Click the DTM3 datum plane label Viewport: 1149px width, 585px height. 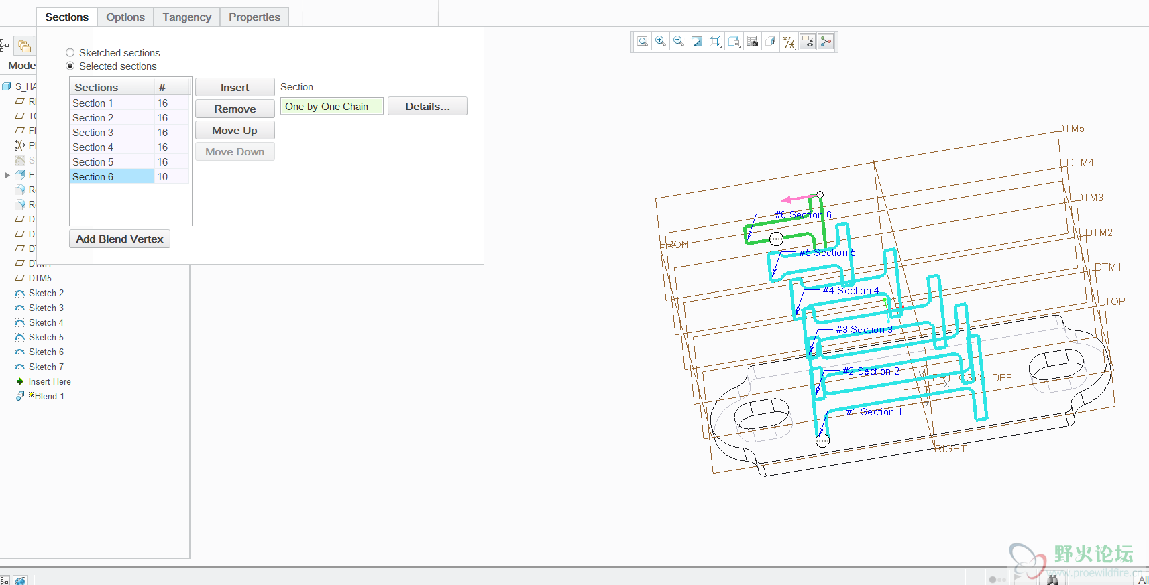[1089, 197]
